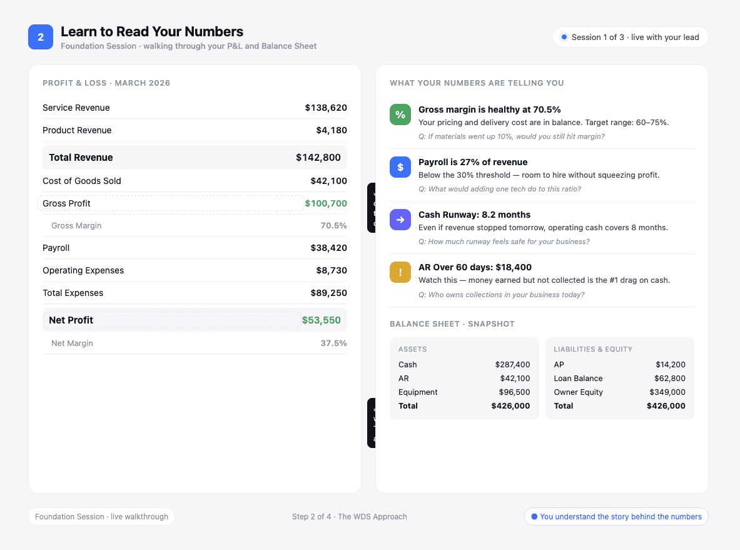Click Total Expenses value $89,250
Image resolution: width=740 pixels, height=550 pixels.
pos(328,293)
